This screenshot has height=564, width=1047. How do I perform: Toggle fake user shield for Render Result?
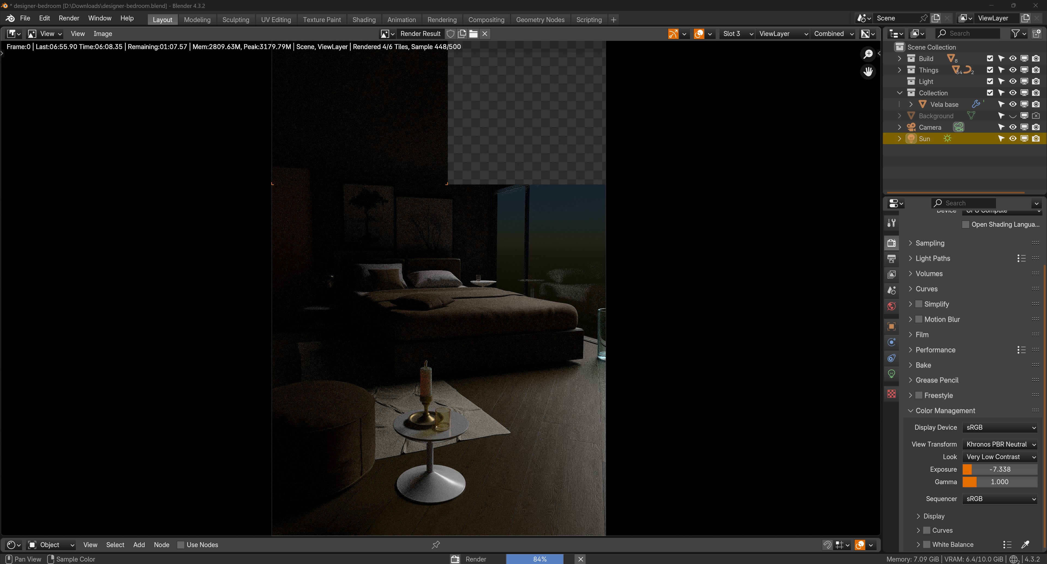pos(450,34)
